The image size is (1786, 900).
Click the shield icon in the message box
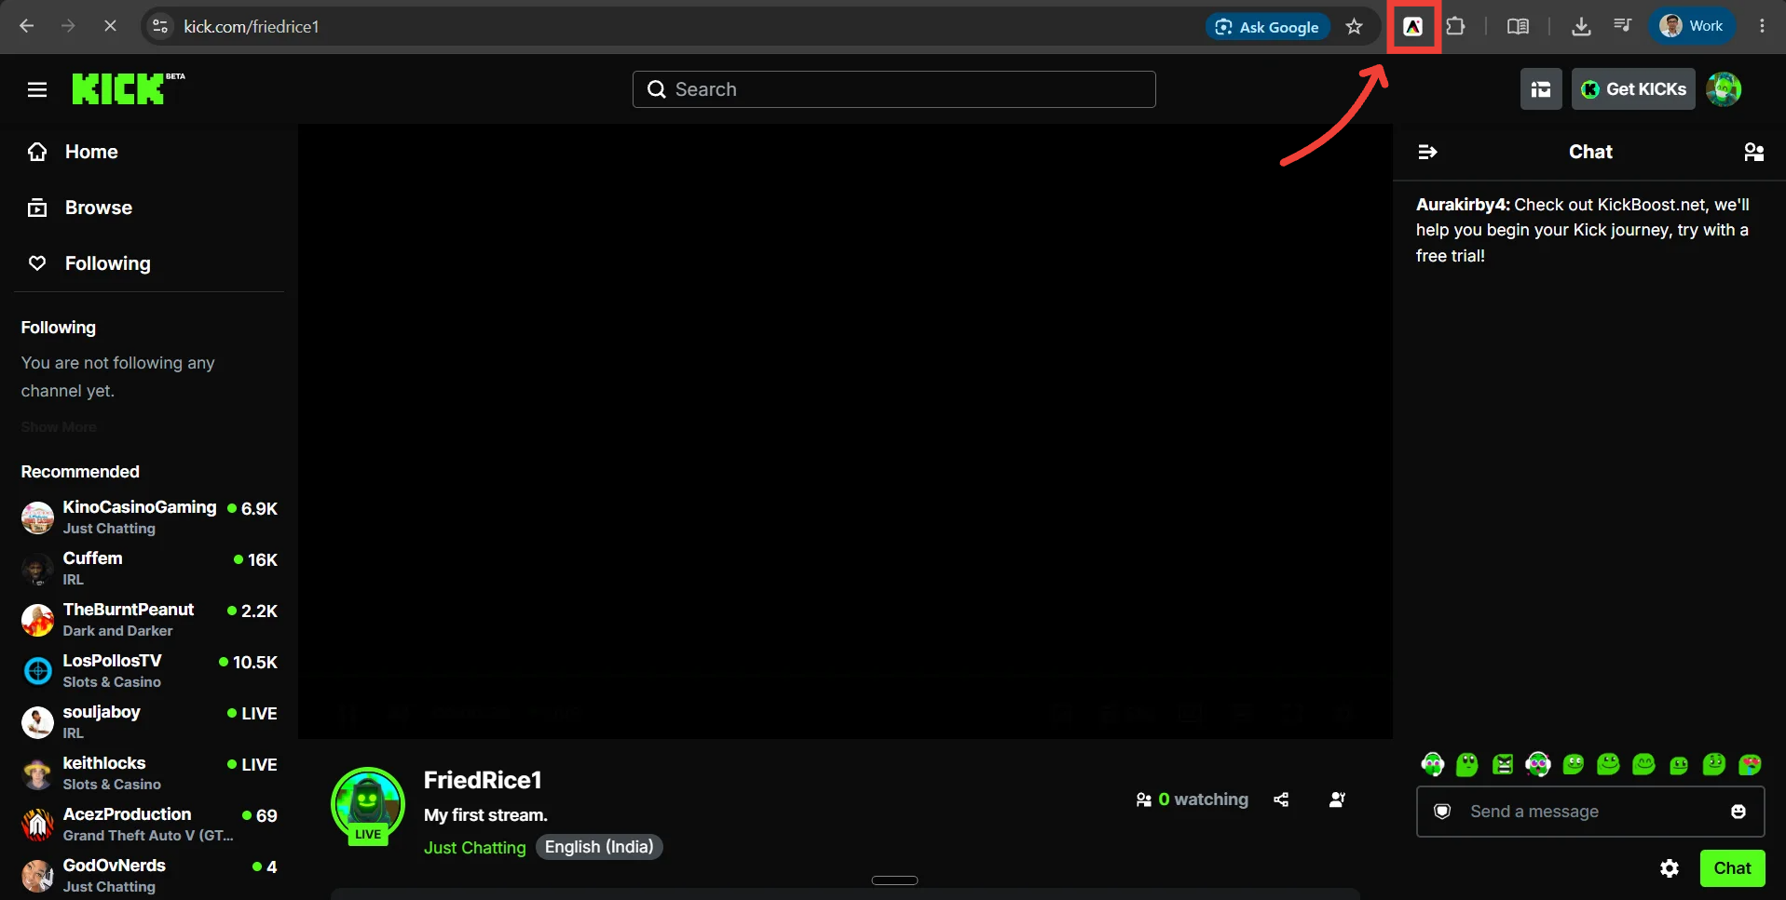(x=1442, y=812)
